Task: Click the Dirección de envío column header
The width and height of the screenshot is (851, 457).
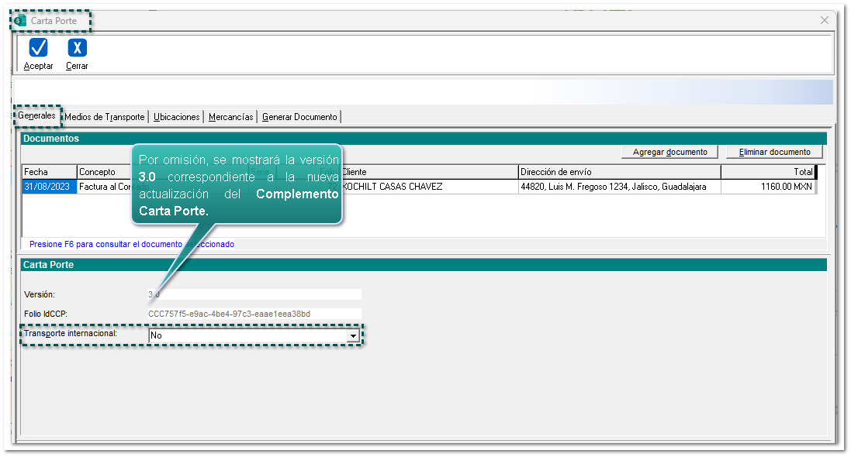Action: 618,171
